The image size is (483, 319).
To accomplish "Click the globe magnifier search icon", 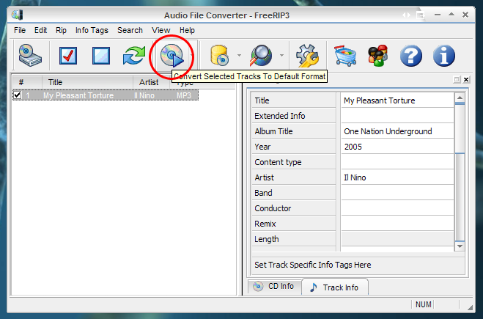I will (x=261, y=56).
